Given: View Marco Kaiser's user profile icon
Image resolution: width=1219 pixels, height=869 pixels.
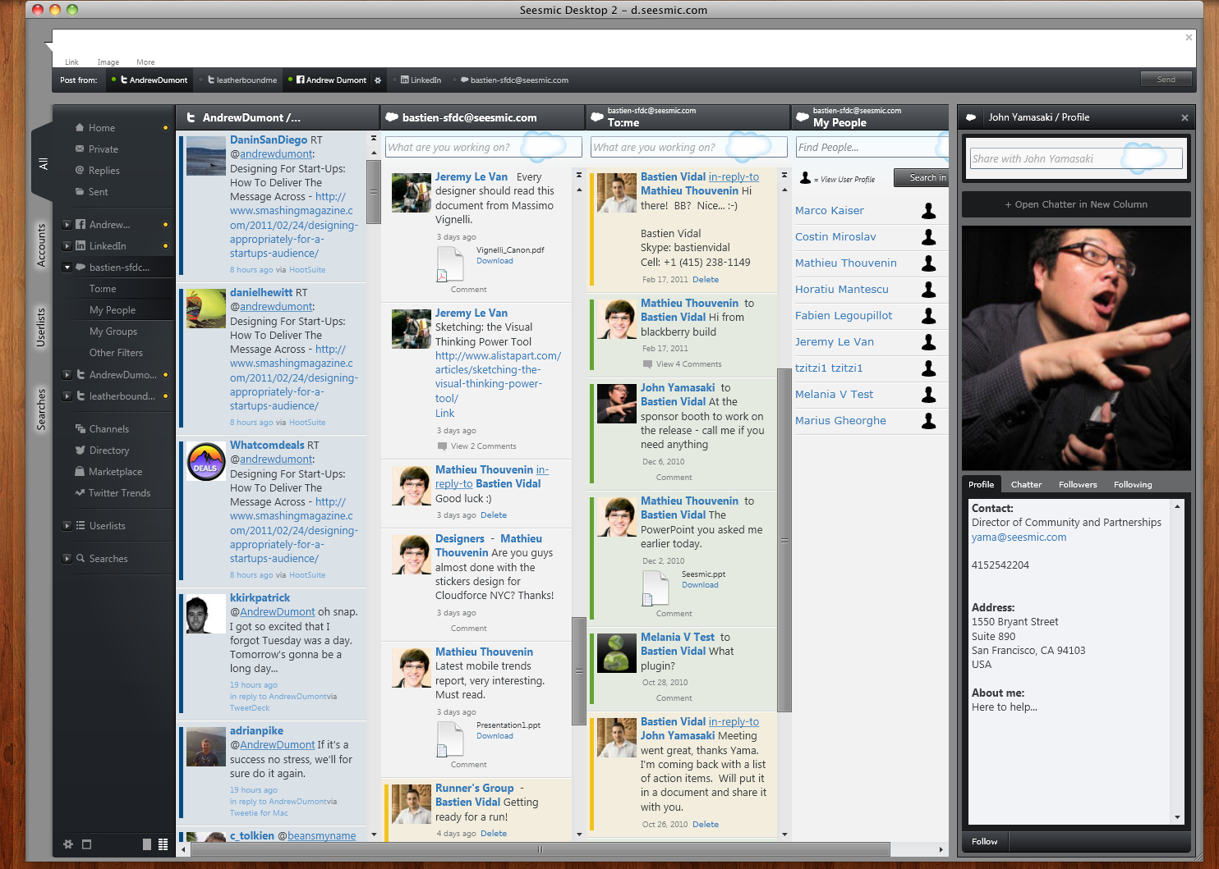Looking at the screenshot, I should click(x=928, y=211).
